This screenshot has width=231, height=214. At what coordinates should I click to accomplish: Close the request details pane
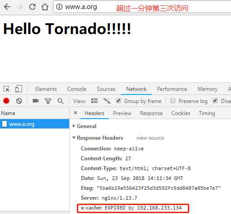(x=76, y=113)
